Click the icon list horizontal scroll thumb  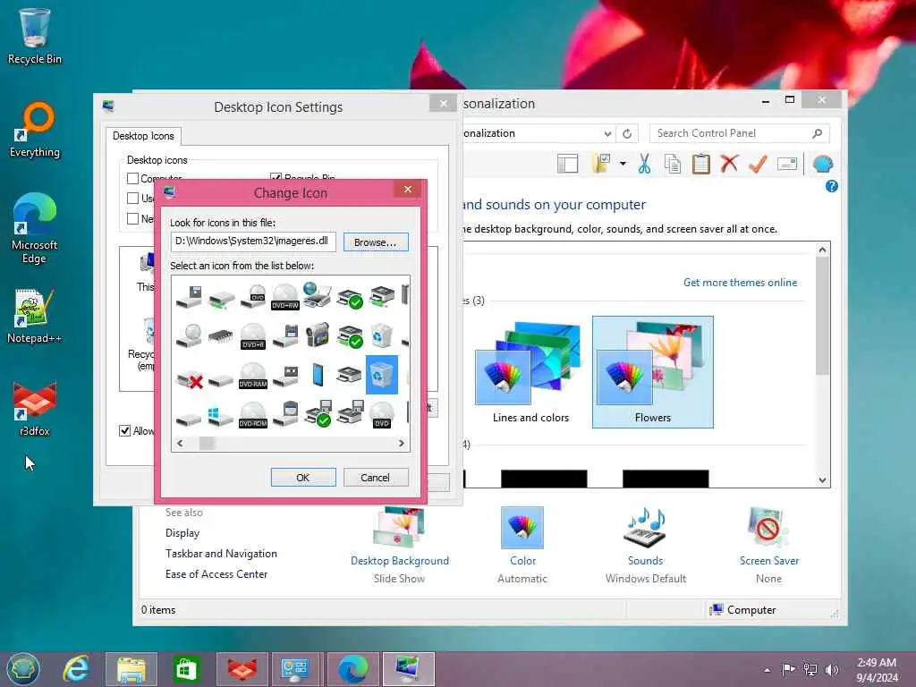pyautogui.click(x=207, y=444)
